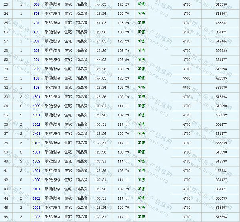Open unit 301 details
Image resolution: width=240 pixels, height=222 pixels.
pos(36,41)
